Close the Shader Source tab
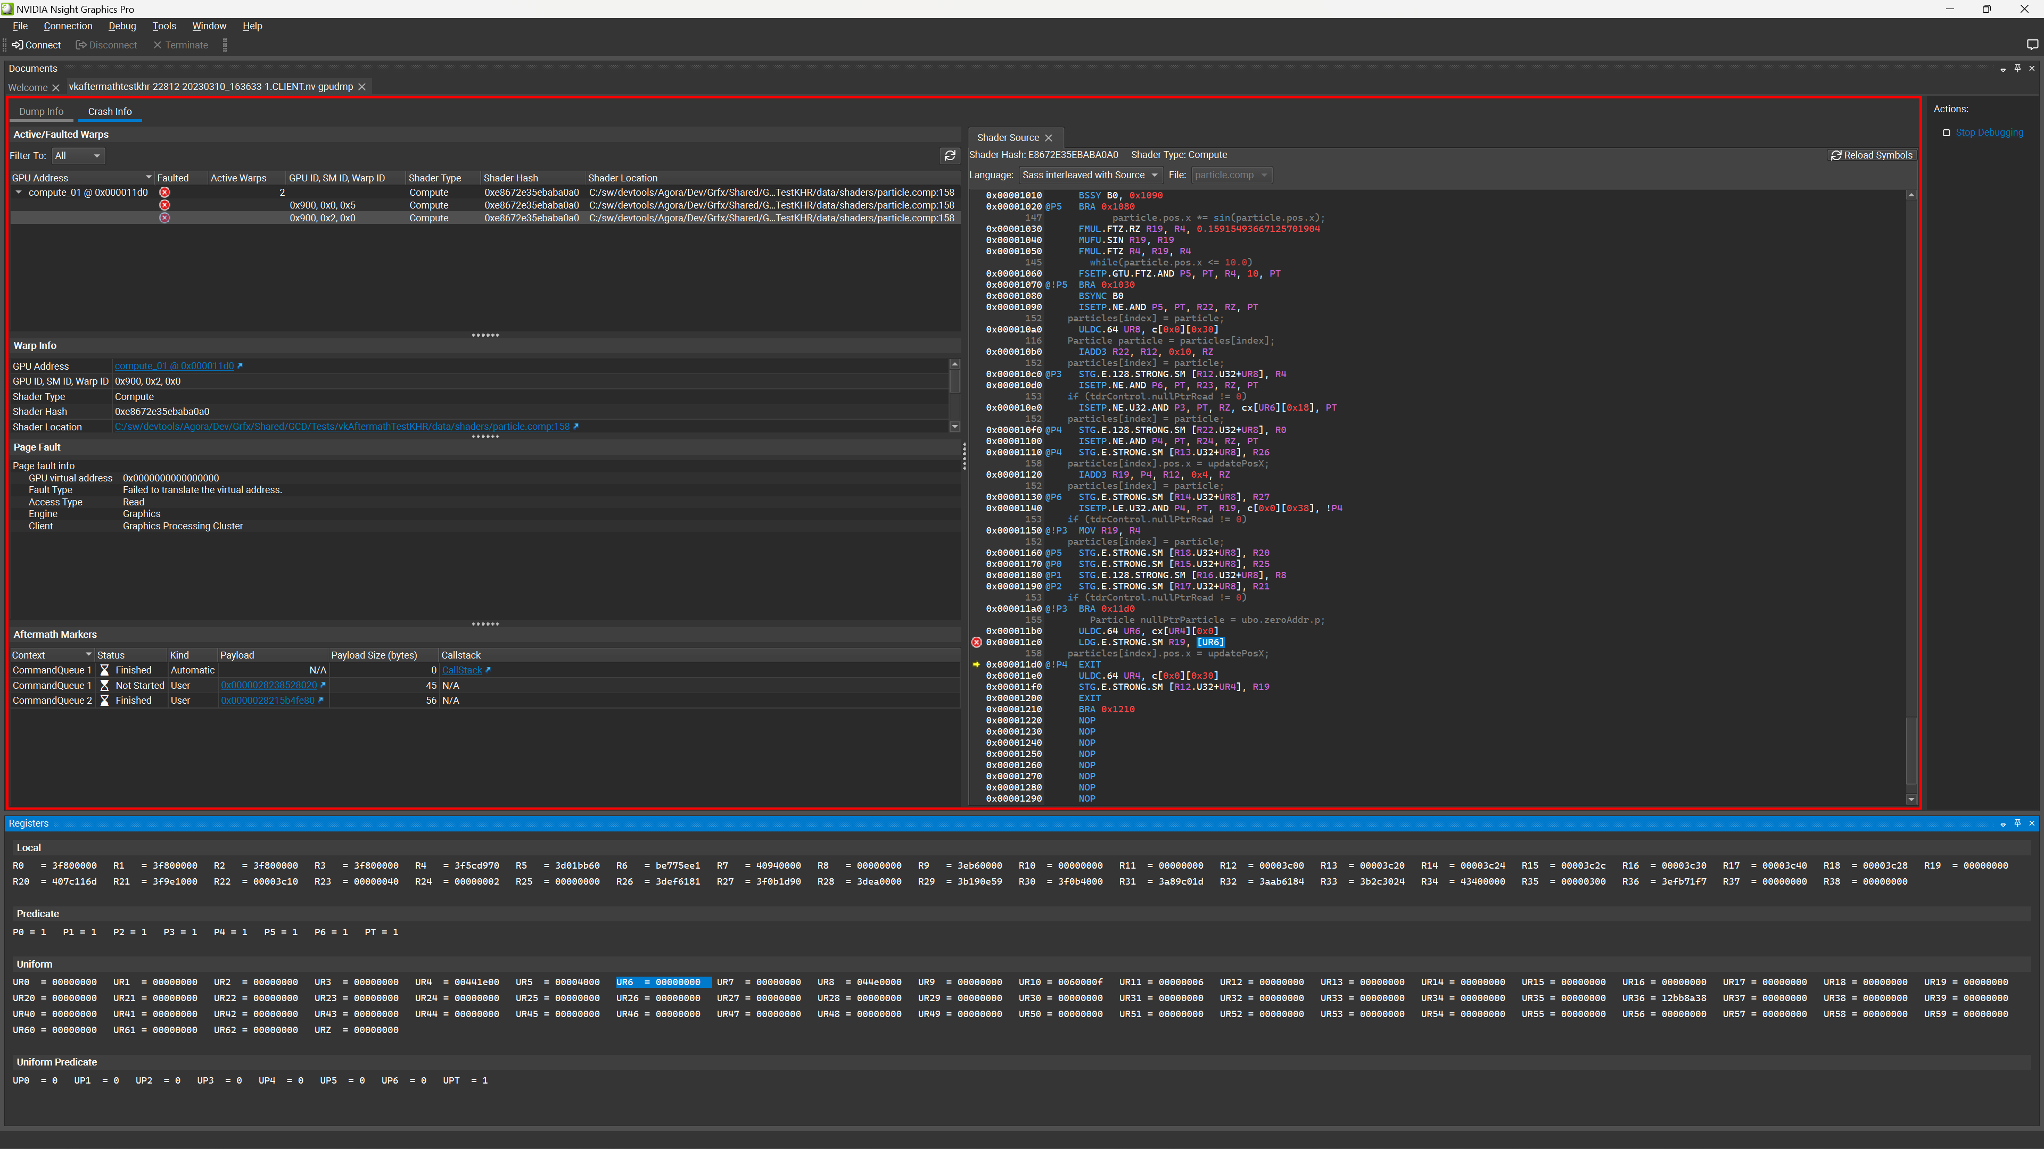Viewport: 2044px width, 1149px height. [x=1049, y=137]
